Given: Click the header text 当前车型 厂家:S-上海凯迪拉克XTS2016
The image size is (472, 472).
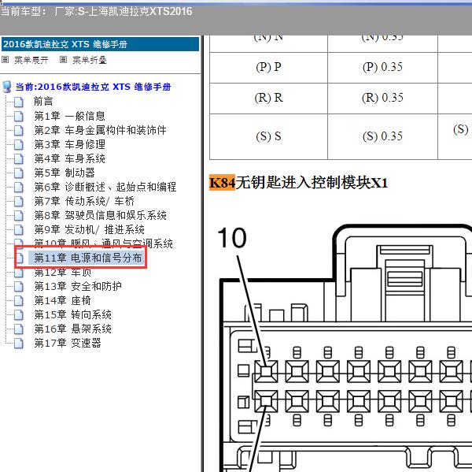Looking at the screenshot, I should coord(96,12).
